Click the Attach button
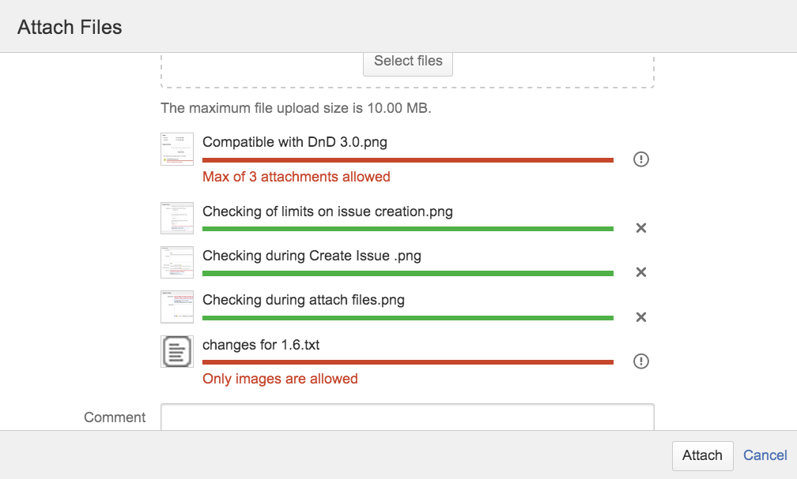The image size is (797, 479). click(x=702, y=455)
